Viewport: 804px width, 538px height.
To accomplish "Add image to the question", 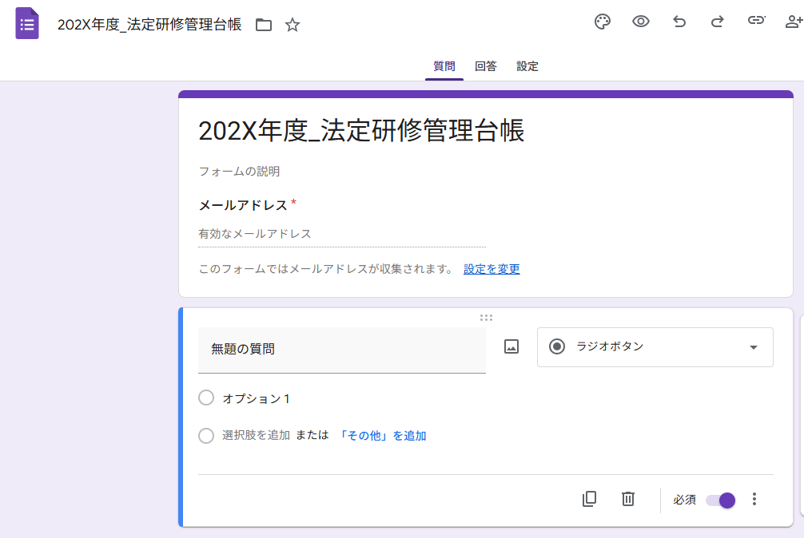I will point(511,346).
